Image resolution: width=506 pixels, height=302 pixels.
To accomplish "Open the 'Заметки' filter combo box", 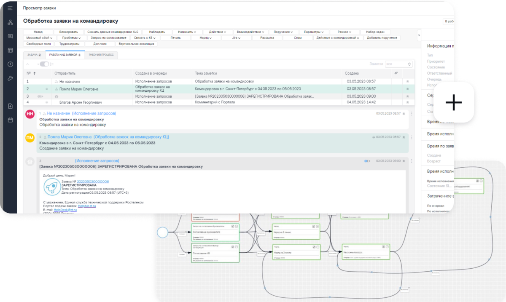I will click(x=398, y=64).
